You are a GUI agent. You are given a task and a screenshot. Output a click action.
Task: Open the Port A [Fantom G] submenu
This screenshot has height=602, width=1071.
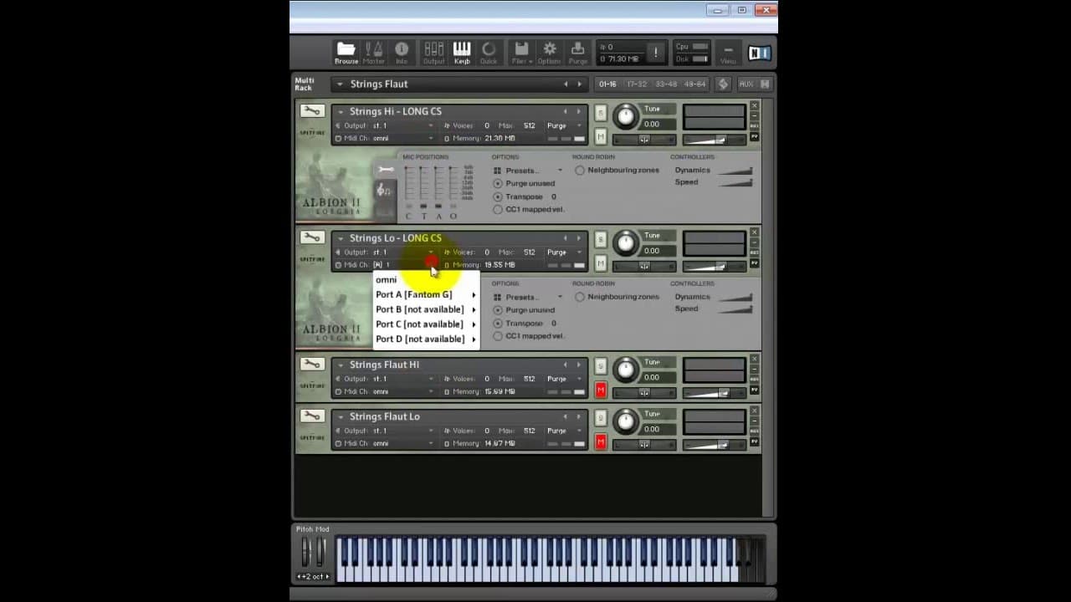426,294
